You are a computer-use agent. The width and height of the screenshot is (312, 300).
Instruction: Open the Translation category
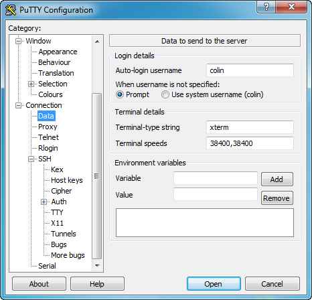56,73
